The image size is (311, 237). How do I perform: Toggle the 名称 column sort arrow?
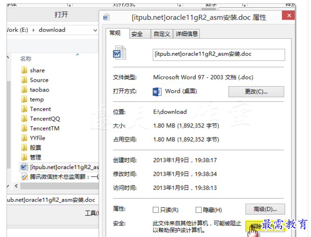pyautogui.click(x=78, y=54)
